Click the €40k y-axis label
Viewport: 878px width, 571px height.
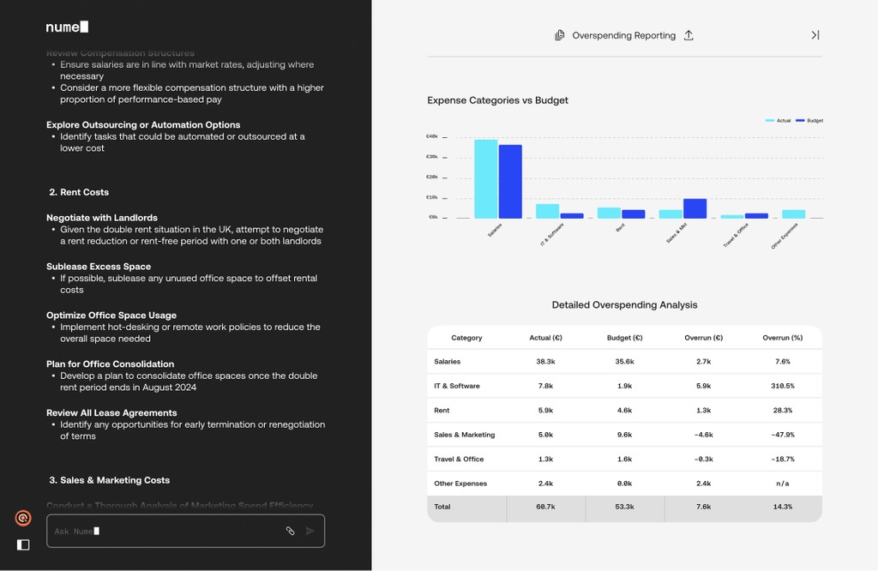coord(432,136)
